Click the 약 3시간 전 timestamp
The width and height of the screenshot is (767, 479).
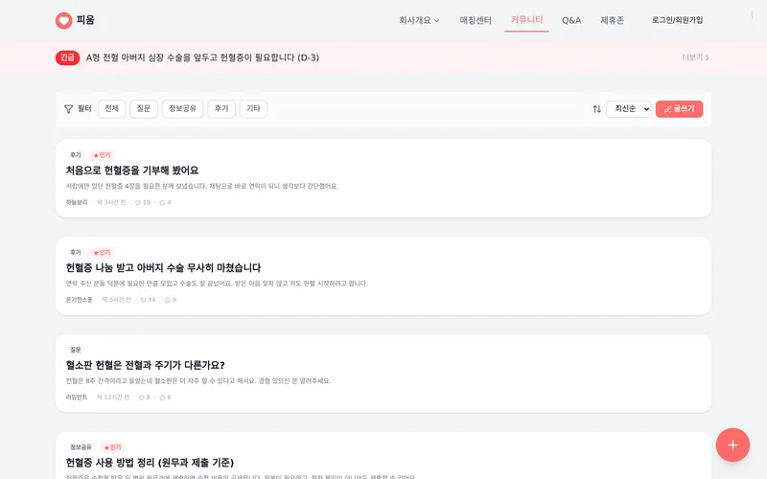111,202
